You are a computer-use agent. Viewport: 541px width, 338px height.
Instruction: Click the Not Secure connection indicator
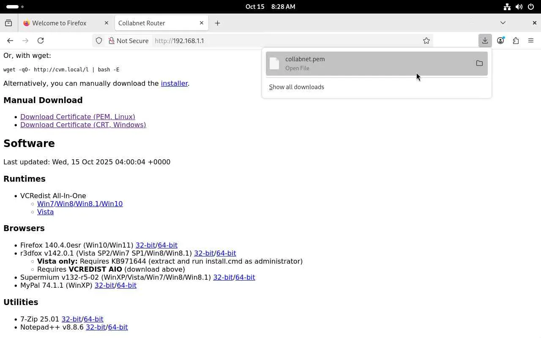(128, 41)
